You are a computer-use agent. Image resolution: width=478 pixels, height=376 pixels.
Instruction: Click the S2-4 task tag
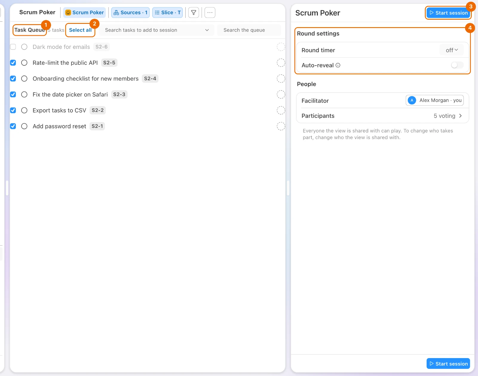click(x=150, y=78)
